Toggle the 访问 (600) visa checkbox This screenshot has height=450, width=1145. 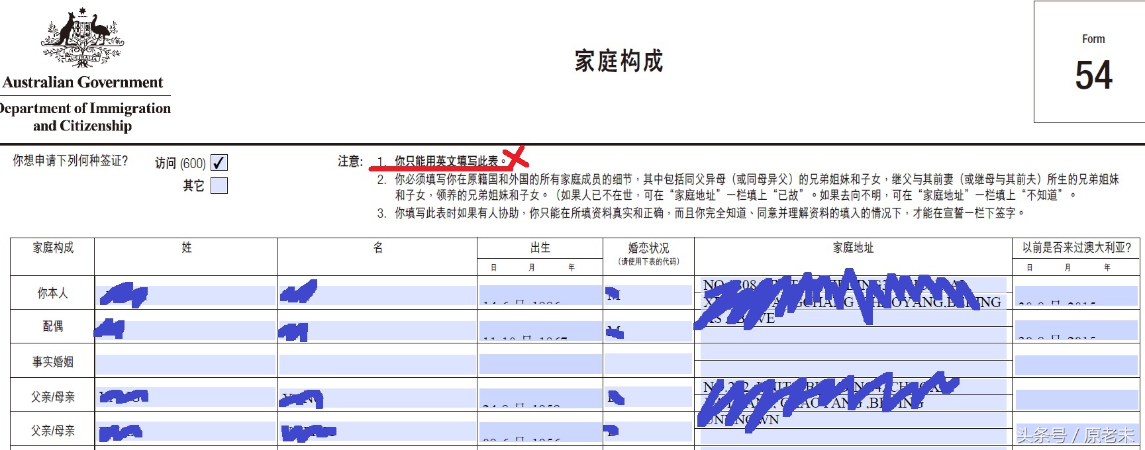219,163
